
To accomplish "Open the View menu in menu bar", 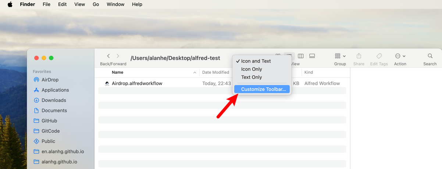I will (x=79, y=4).
